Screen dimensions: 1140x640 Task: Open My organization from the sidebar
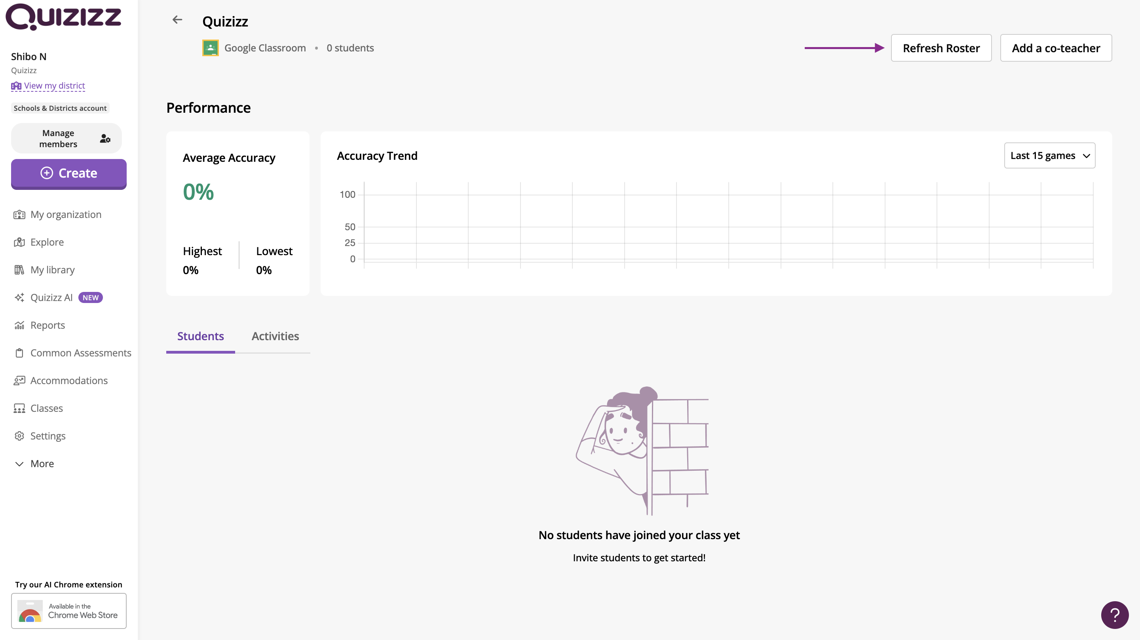tap(65, 214)
